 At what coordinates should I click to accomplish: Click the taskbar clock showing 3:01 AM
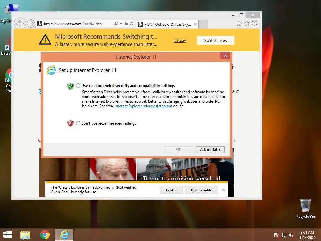[x=307, y=235]
